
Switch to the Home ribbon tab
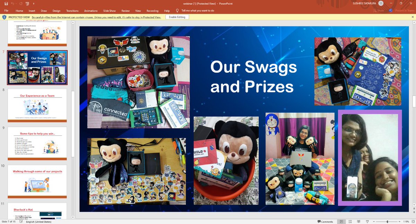tap(19, 11)
